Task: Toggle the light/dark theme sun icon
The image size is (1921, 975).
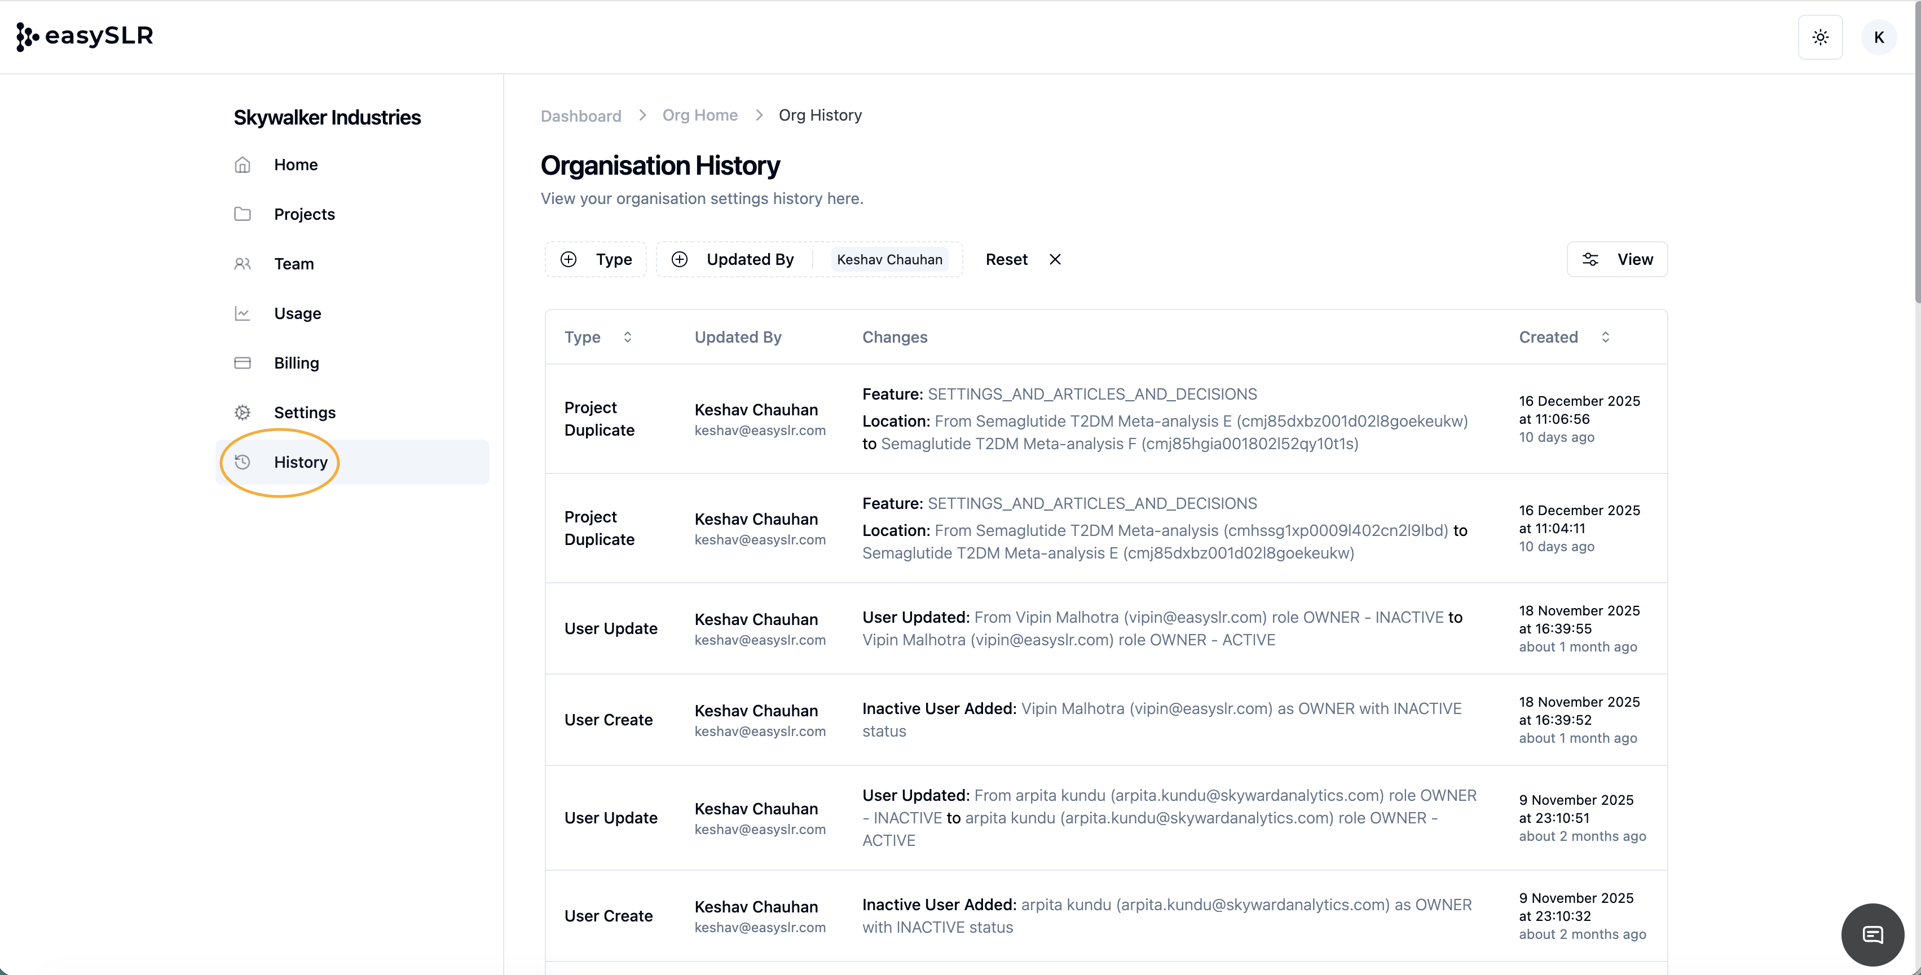Action: [x=1819, y=37]
